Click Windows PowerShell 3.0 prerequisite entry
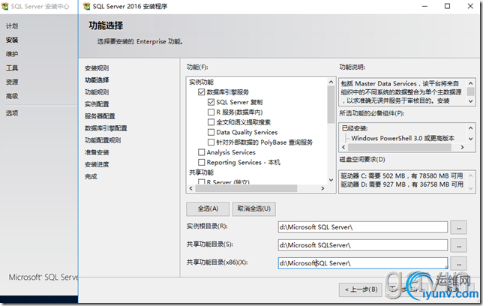Image resolution: width=483 pixels, height=306 pixels. point(403,138)
